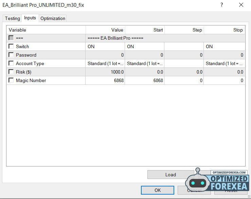
Task: Select the Password variable name
Action: 26,55
